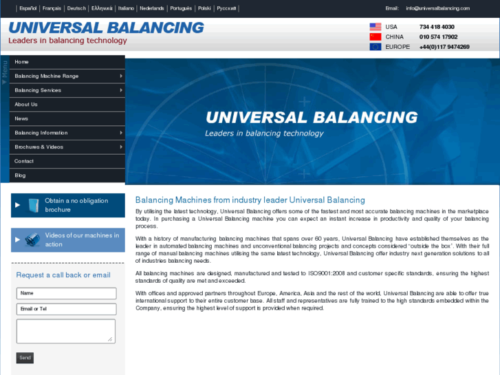Focus the Name input field
Viewport: 500px width, 375px height.
tap(66, 293)
